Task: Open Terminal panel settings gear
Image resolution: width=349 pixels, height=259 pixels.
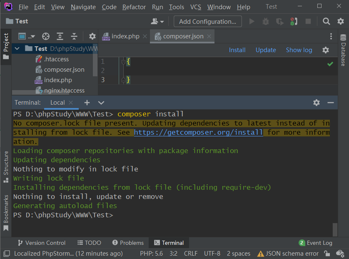Action: pyautogui.click(x=316, y=103)
